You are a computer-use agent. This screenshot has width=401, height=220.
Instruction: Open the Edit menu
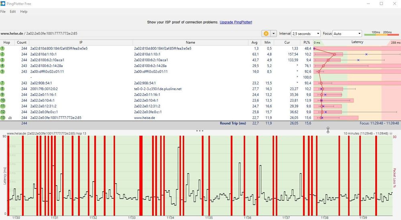[x=13, y=12]
